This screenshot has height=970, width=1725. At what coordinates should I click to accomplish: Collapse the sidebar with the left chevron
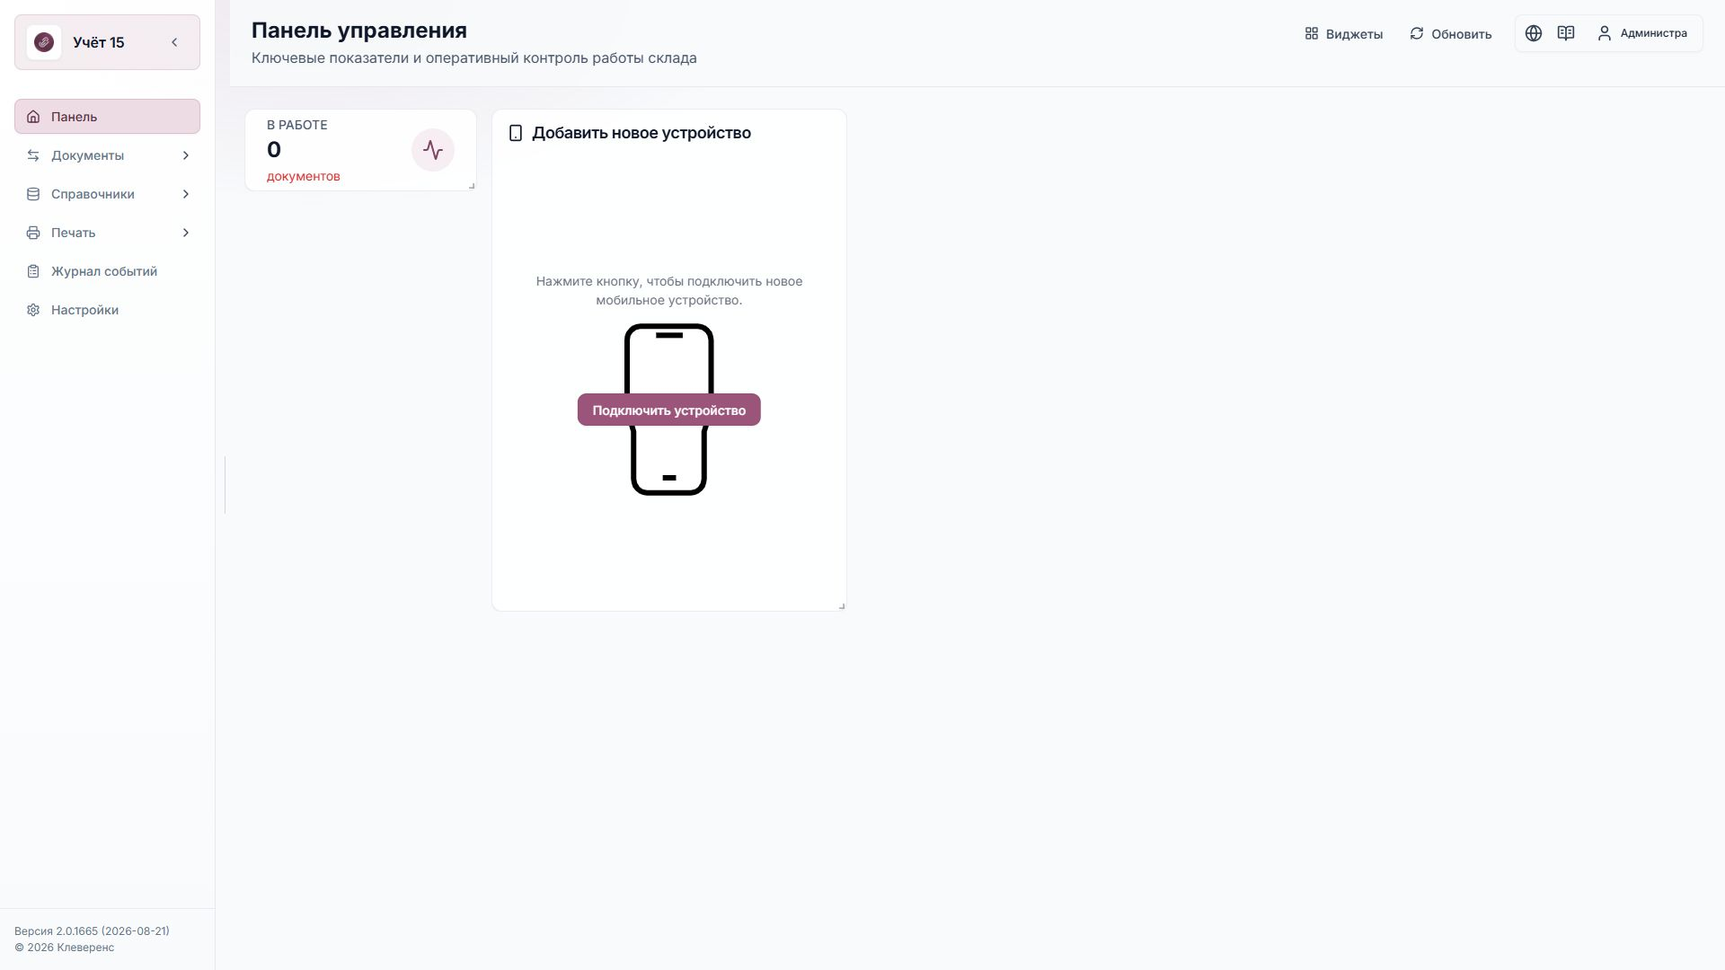(174, 42)
